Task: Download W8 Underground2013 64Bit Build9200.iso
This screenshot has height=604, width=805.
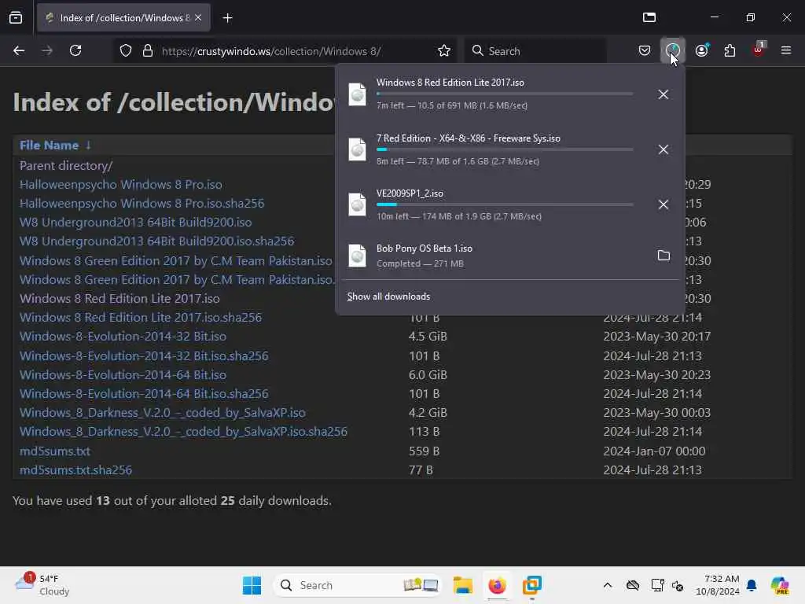Action: pyautogui.click(x=135, y=223)
